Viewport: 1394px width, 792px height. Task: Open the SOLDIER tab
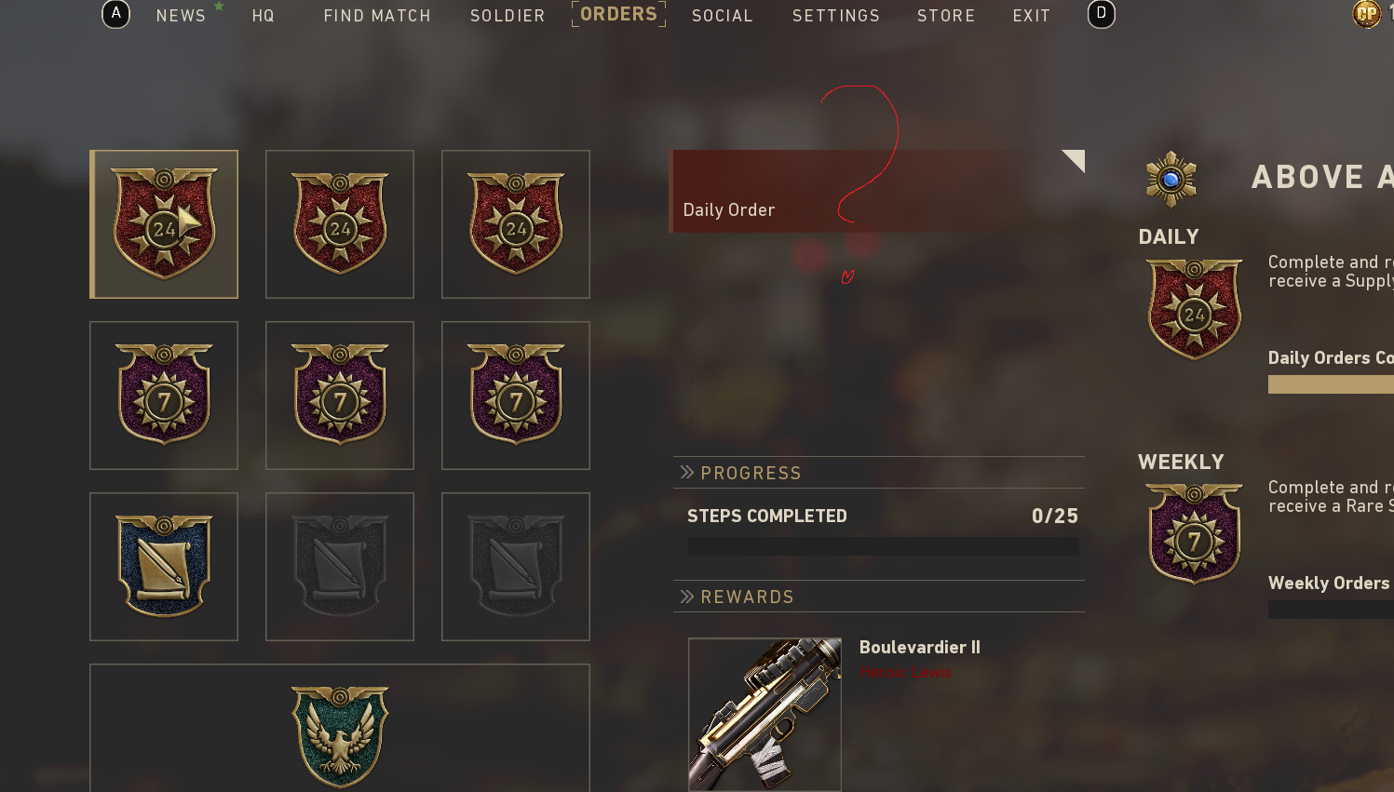508,16
